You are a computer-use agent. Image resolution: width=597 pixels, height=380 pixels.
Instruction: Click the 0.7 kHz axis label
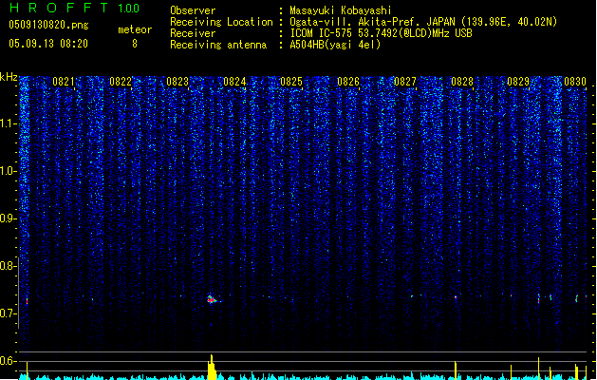(x=8, y=313)
